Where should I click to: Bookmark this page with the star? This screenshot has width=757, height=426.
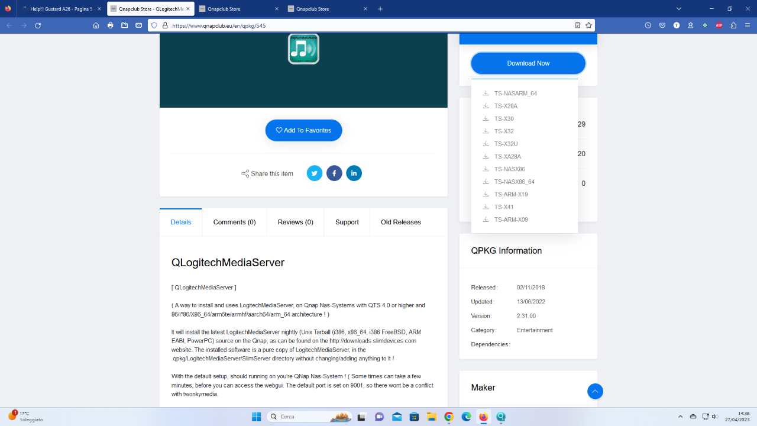point(588,25)
